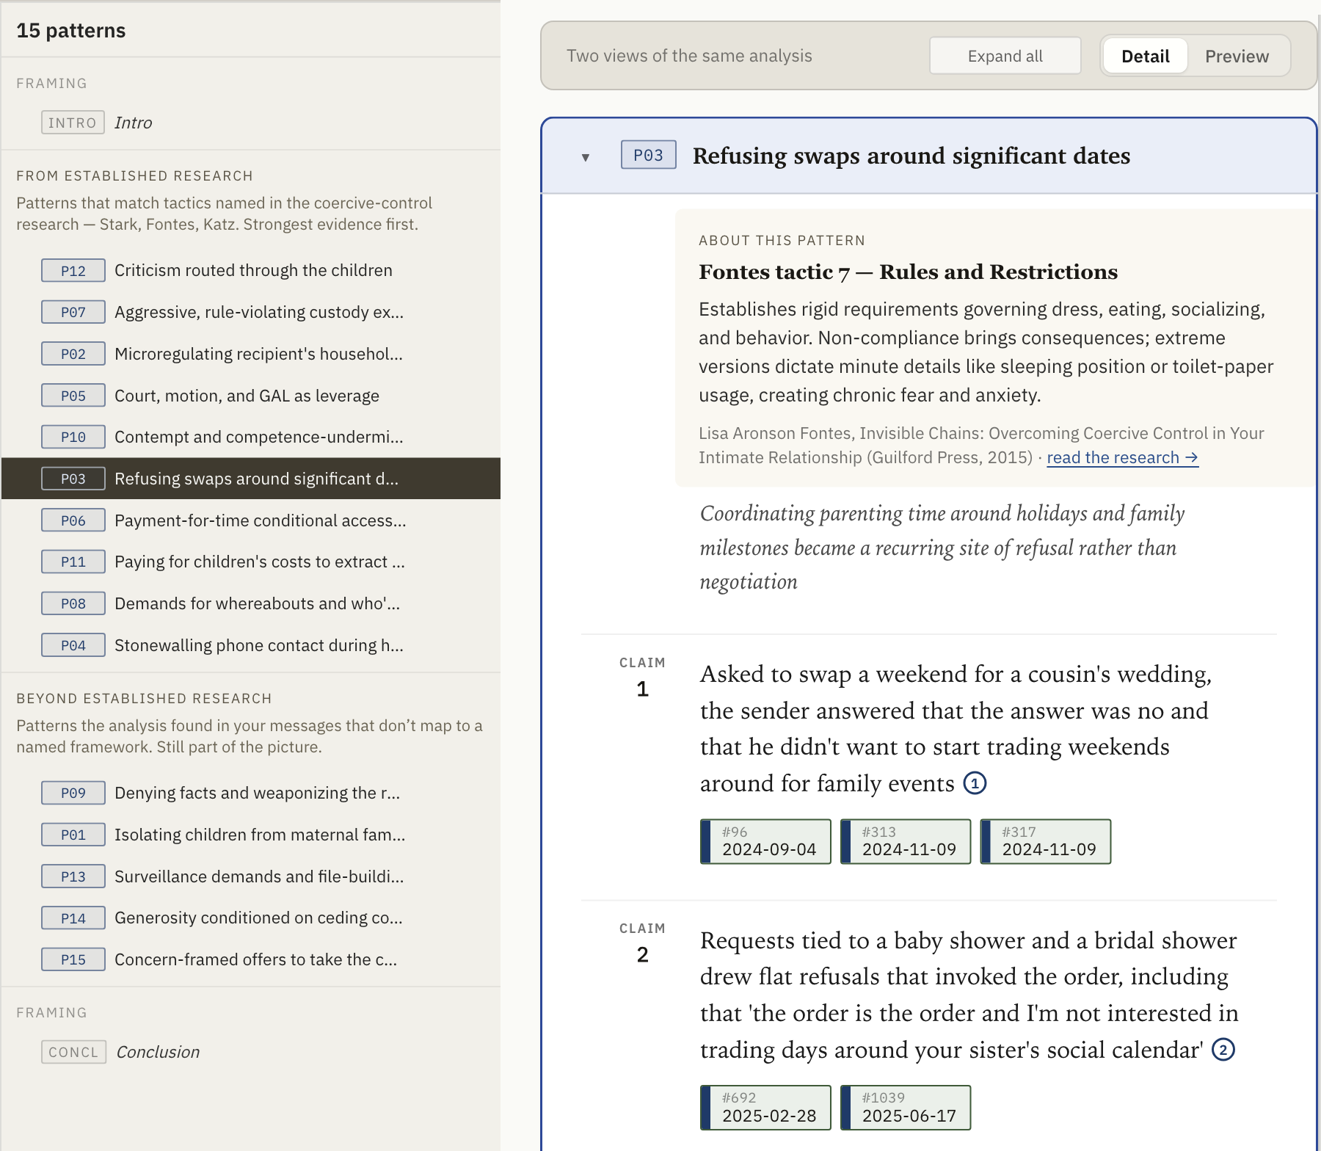
Task: Select the Detail view toggle
Action: pos(1145,57)
